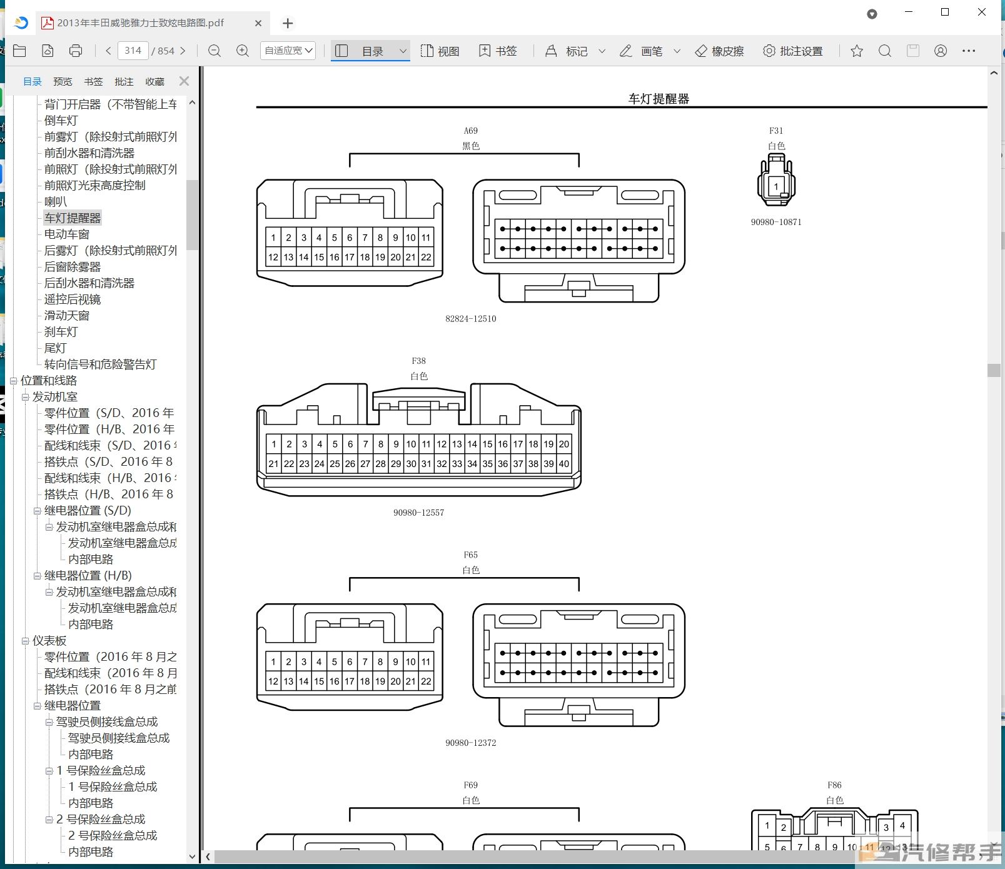Collapse the 继电器位置 (H/B) node
1005x869 pixels.
(38, 576)
